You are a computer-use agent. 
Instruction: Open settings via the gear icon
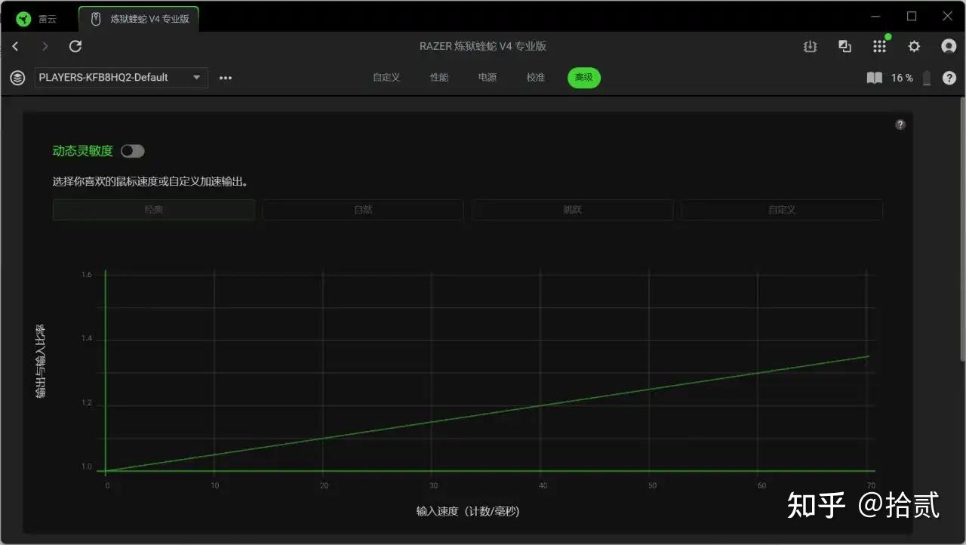coord(914,47)
